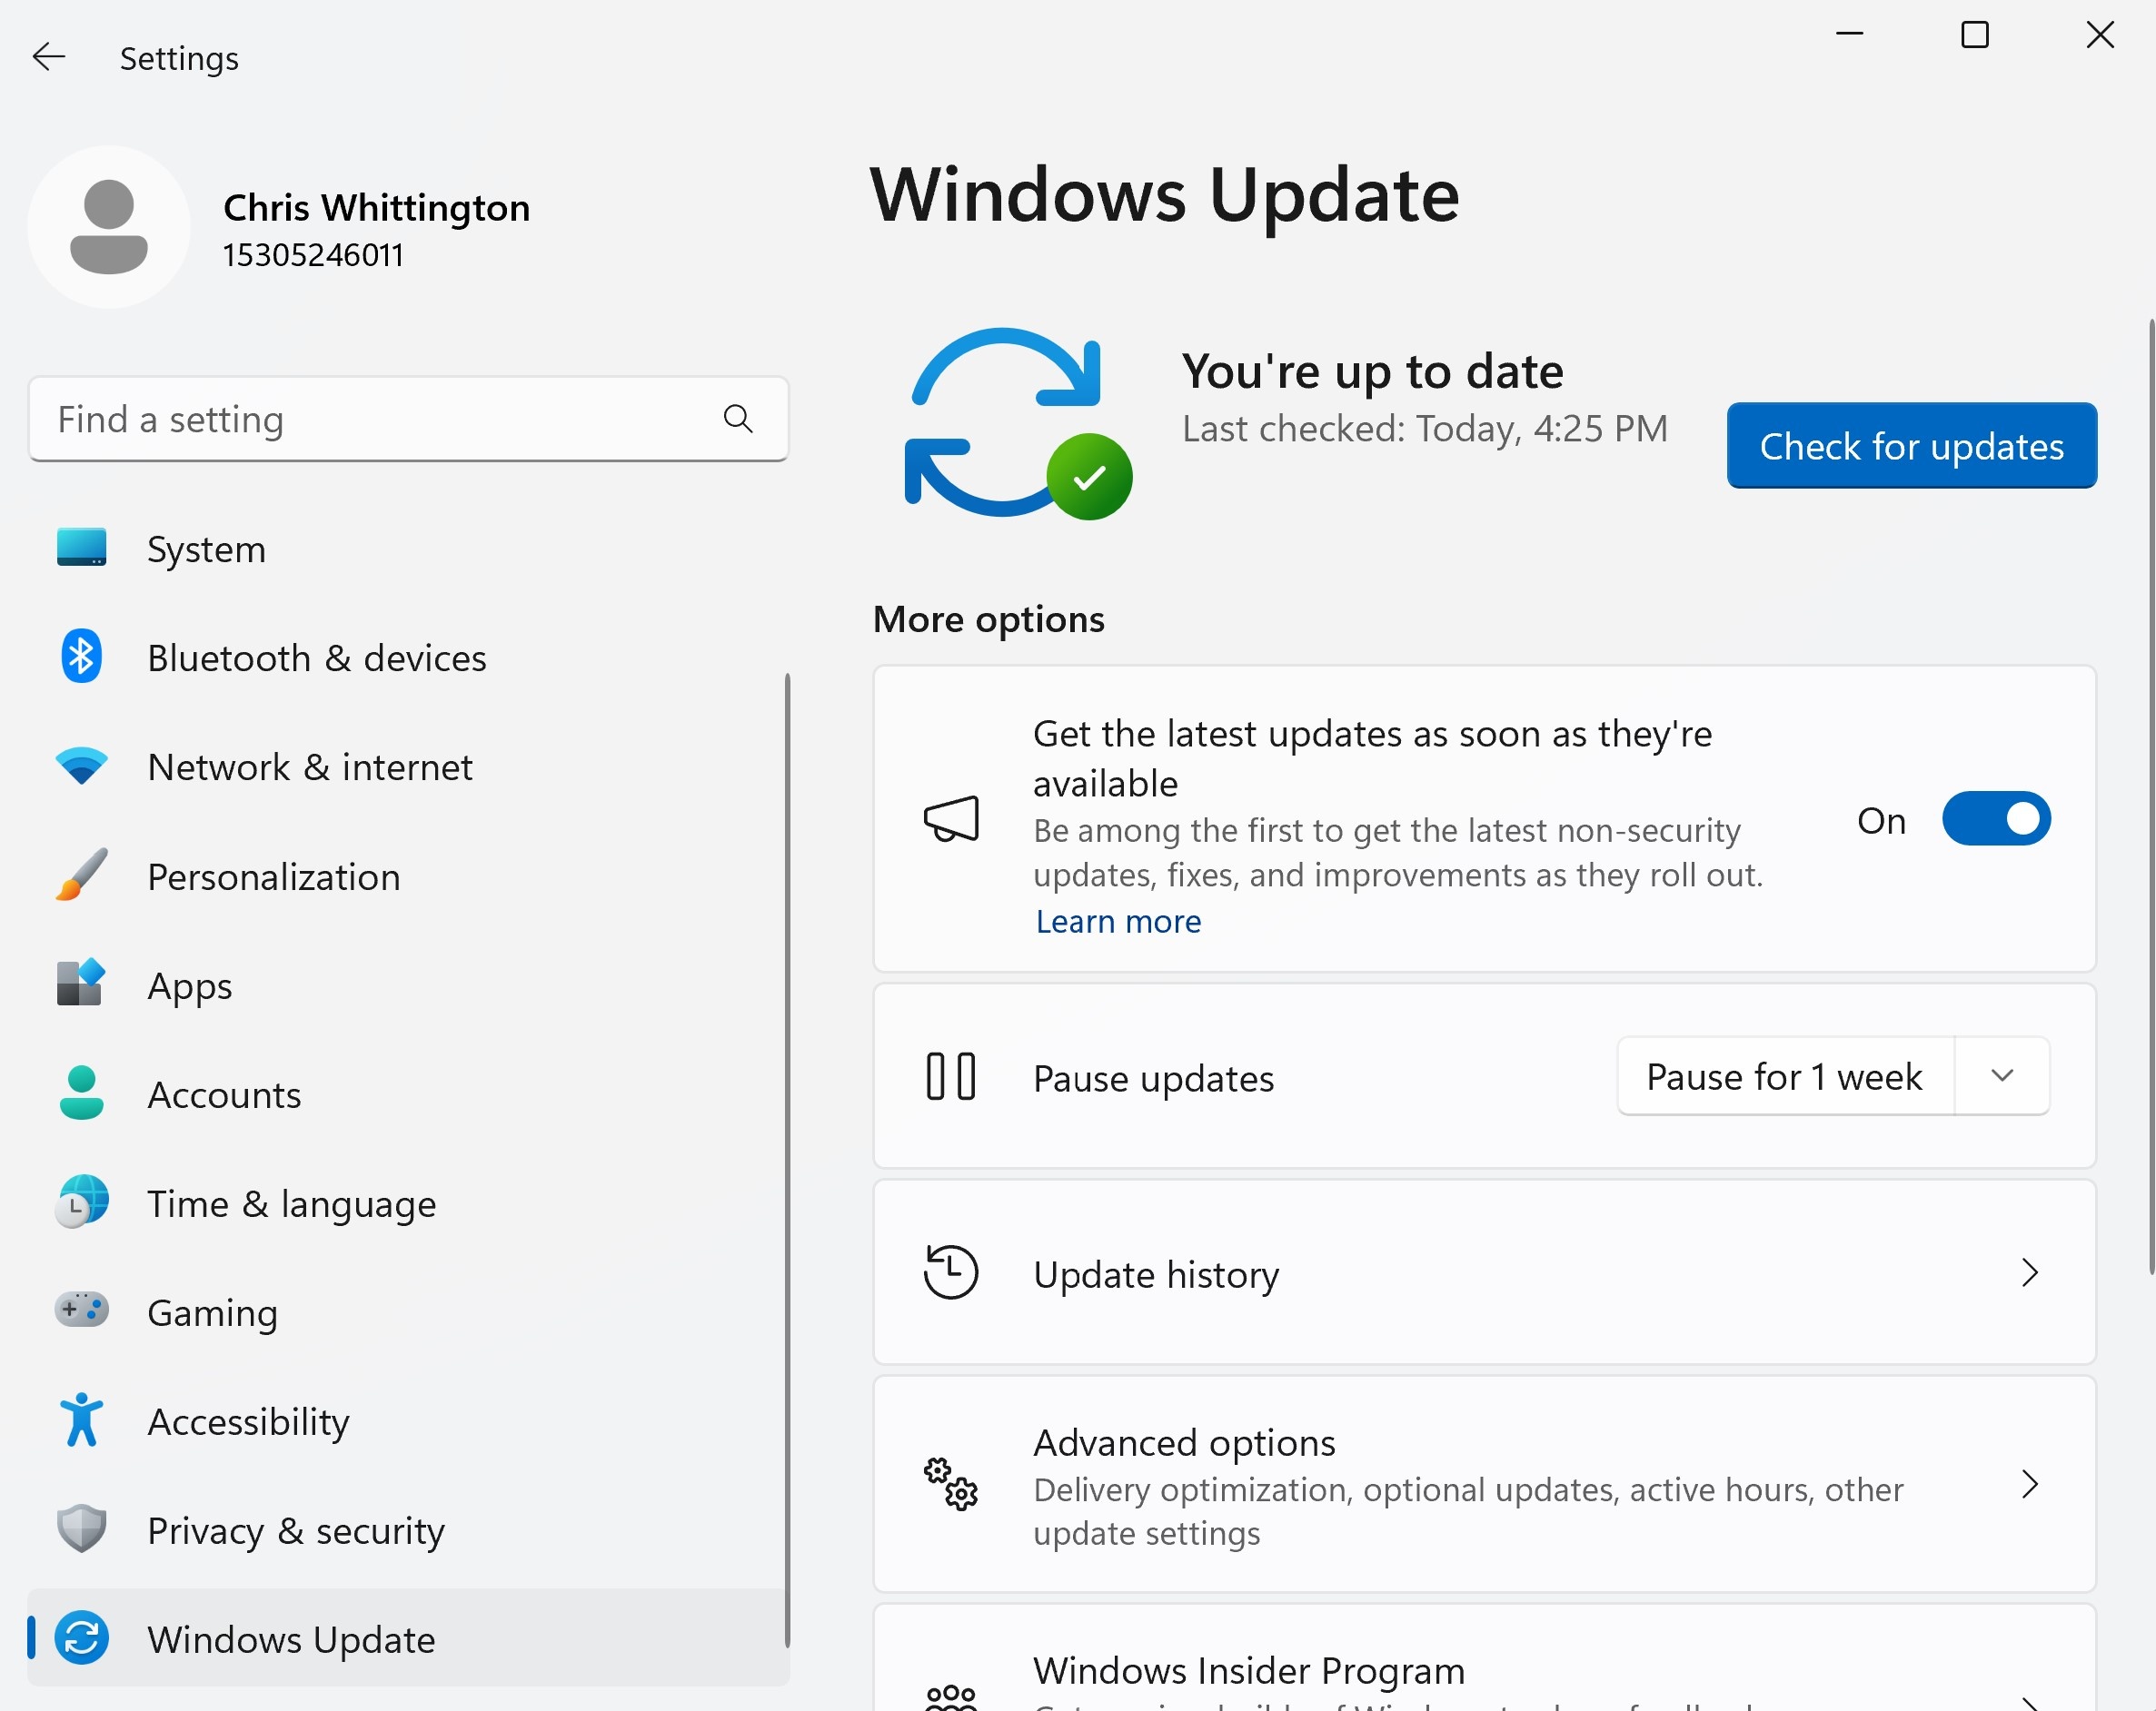Click the Network Wi-Fi icon

81,766
